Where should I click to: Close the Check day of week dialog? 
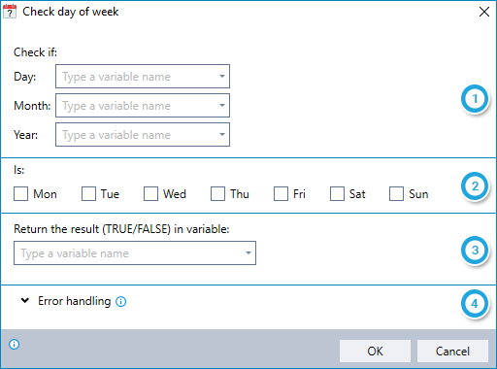point(484,12)
